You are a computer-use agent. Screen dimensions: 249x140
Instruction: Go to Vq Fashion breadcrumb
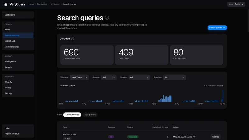[55, 4]
